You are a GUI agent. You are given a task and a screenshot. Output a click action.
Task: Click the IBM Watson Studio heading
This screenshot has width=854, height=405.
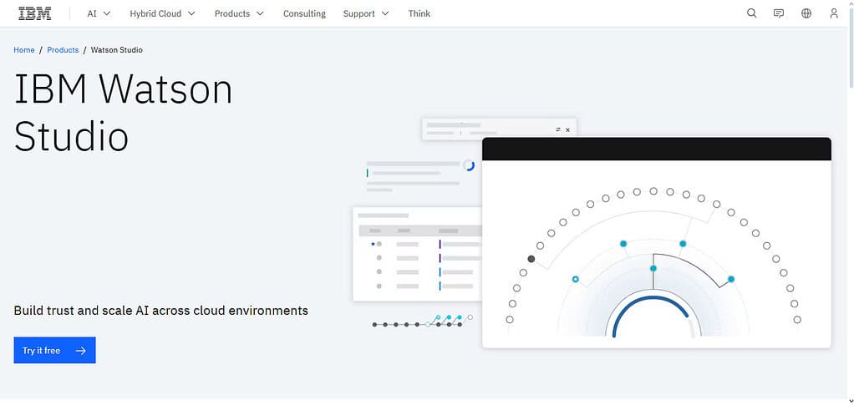click(x=123, y=112)
